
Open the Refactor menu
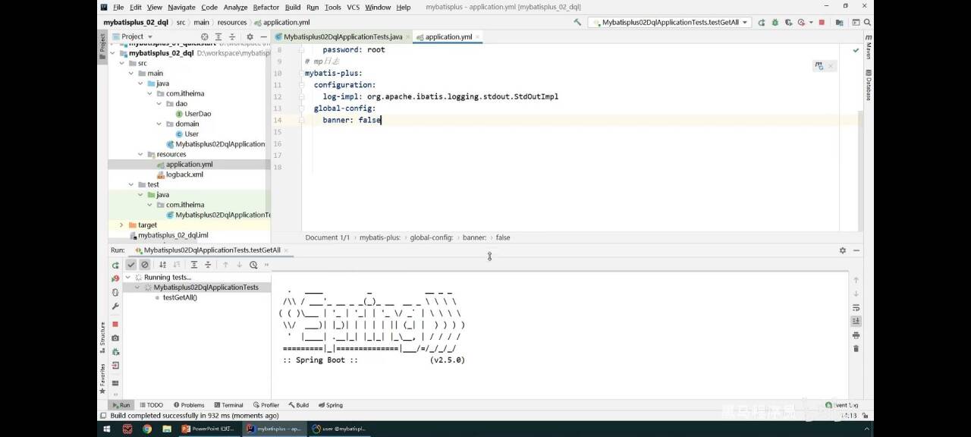266,8
